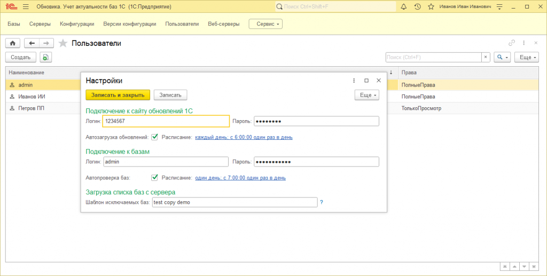
Task: Click Логин field with 1234567
Action: pyautogui.click(x=166, y=121)
